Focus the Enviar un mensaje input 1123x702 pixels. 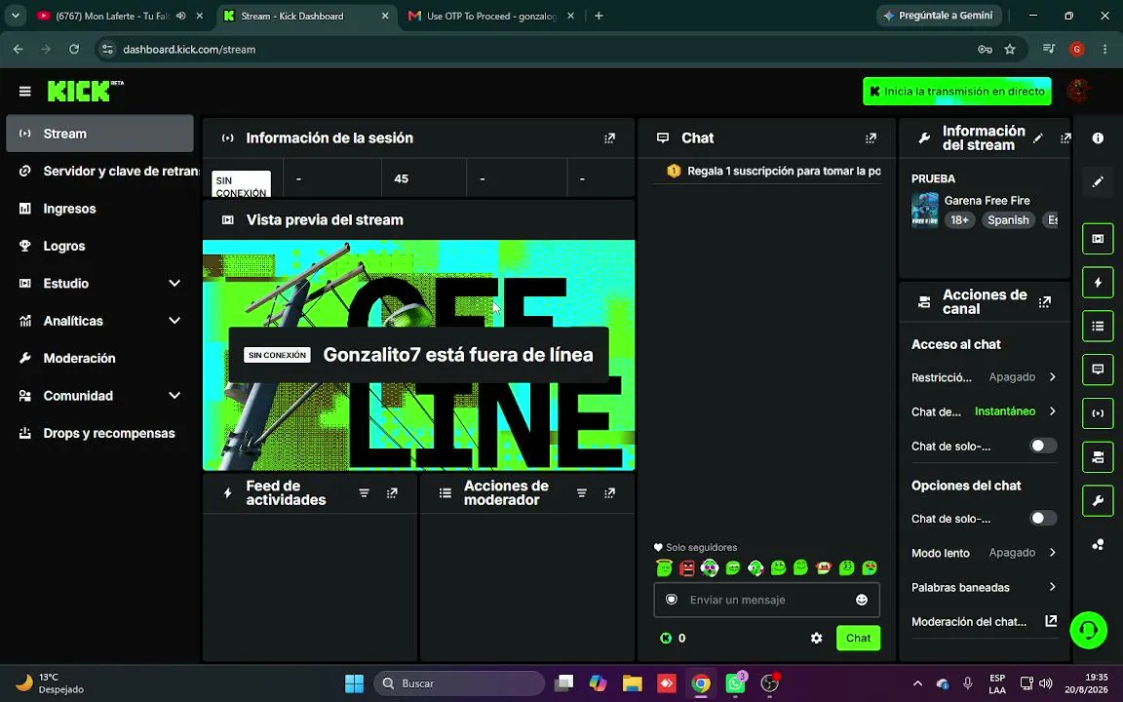coord(766,600)
